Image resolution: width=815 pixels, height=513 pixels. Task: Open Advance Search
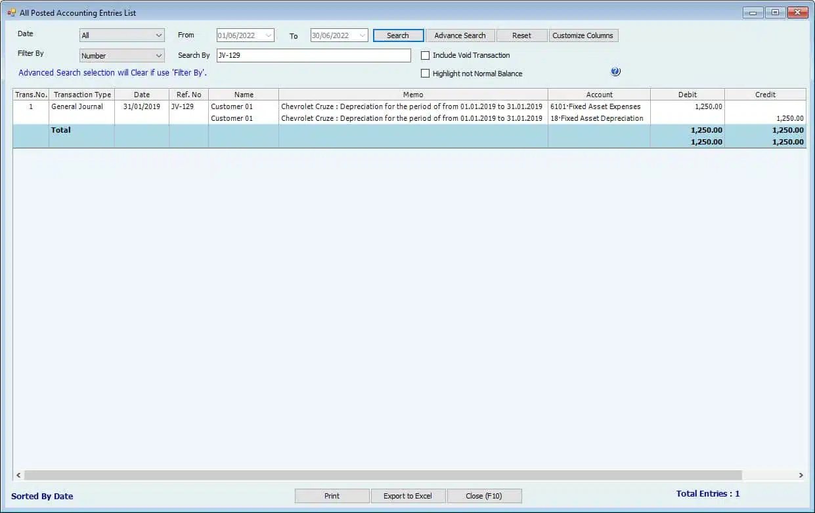pos(460,35)
